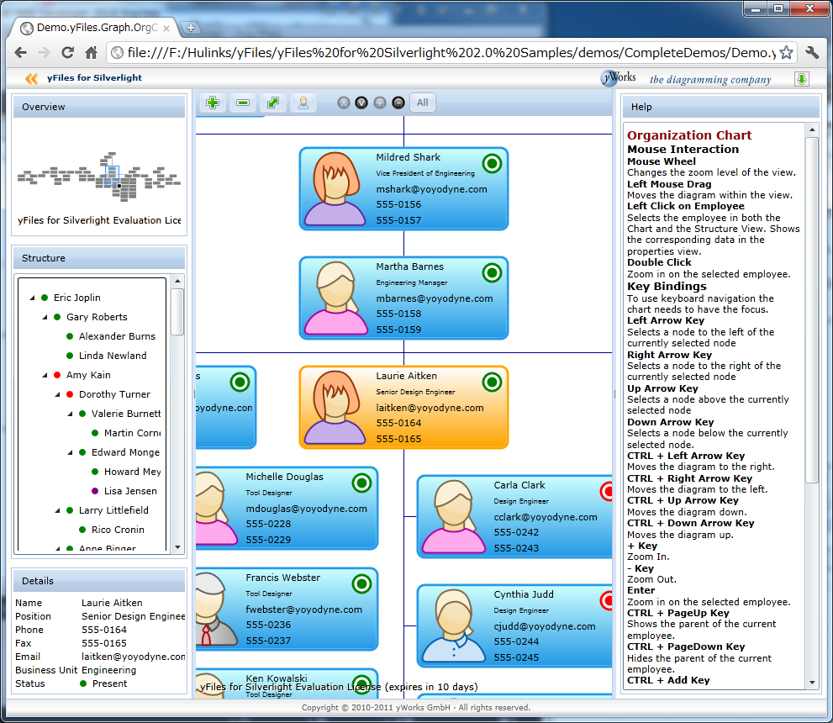Image resolution: width=833 pixels, height=723 pixels.
Task: Reload the page
Action: point(67,53)
